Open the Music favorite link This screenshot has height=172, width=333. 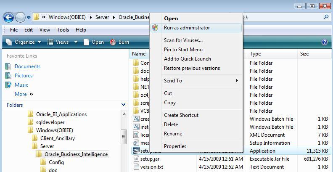click(x=21, y=85)
